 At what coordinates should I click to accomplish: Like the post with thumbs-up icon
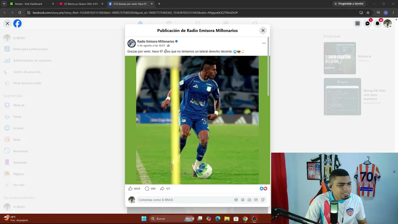click(x=130, y=189)
